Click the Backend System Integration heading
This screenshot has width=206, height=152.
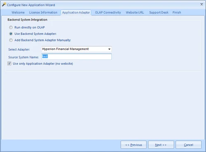tap(28, 20)
